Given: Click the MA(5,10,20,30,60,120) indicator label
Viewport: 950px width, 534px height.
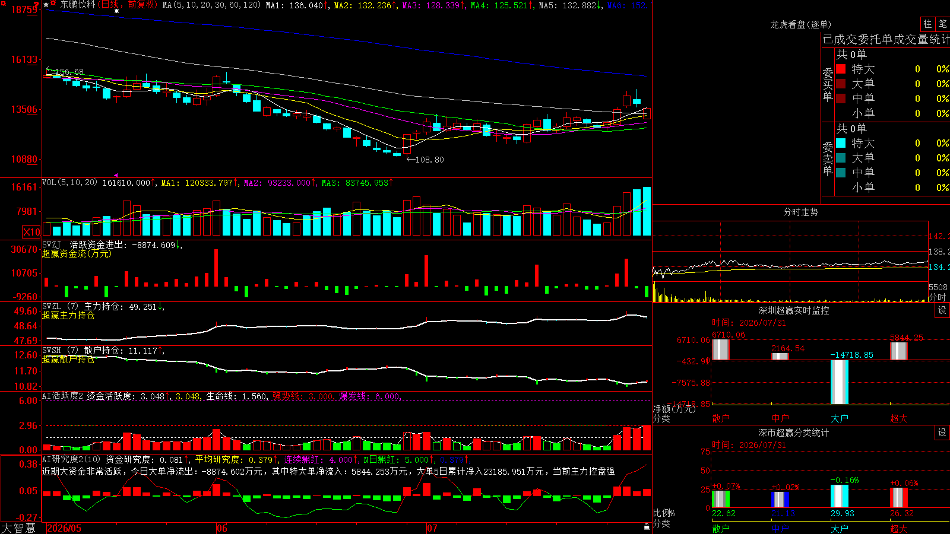Looking at the screenshot, I should point(211,5).
